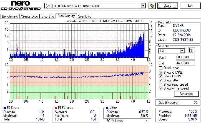Click the blue PI Errors legend square
This screenshot has width=201, height=123.
[x=5, y=108]
